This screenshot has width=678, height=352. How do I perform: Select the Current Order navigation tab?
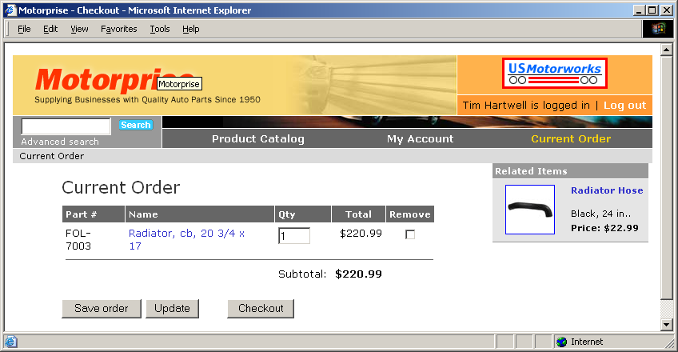coord(571,139)
